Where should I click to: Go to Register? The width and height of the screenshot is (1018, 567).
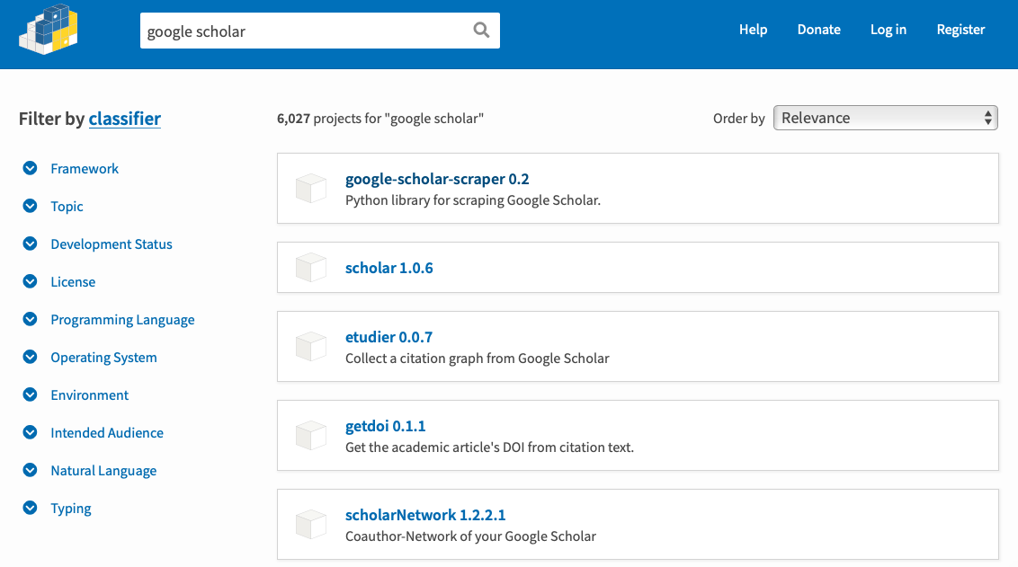960,29
